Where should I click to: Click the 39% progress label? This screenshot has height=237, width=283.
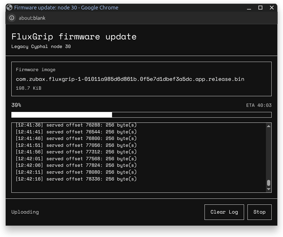[x=16, y=105]
